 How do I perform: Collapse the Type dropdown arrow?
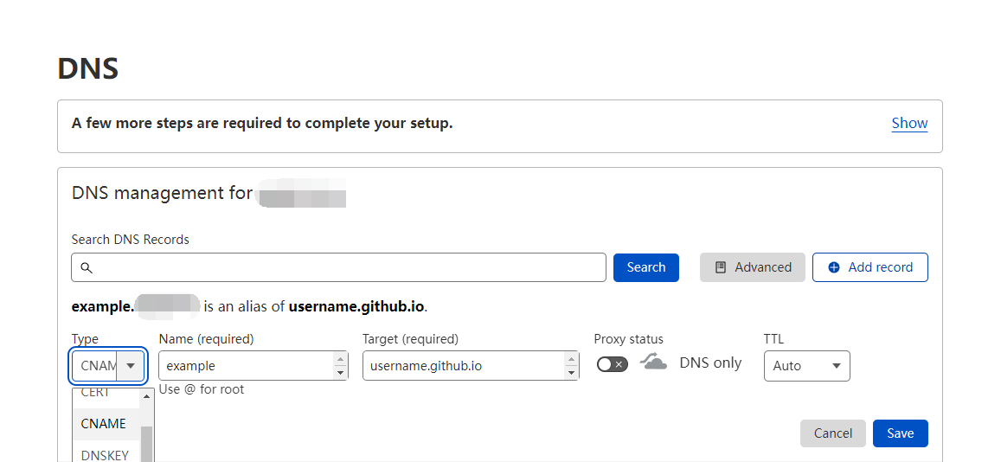click(x=131, y=366)
